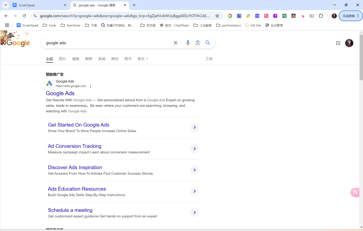Switch to the Scratchpad tab

[x=39, y=5]
